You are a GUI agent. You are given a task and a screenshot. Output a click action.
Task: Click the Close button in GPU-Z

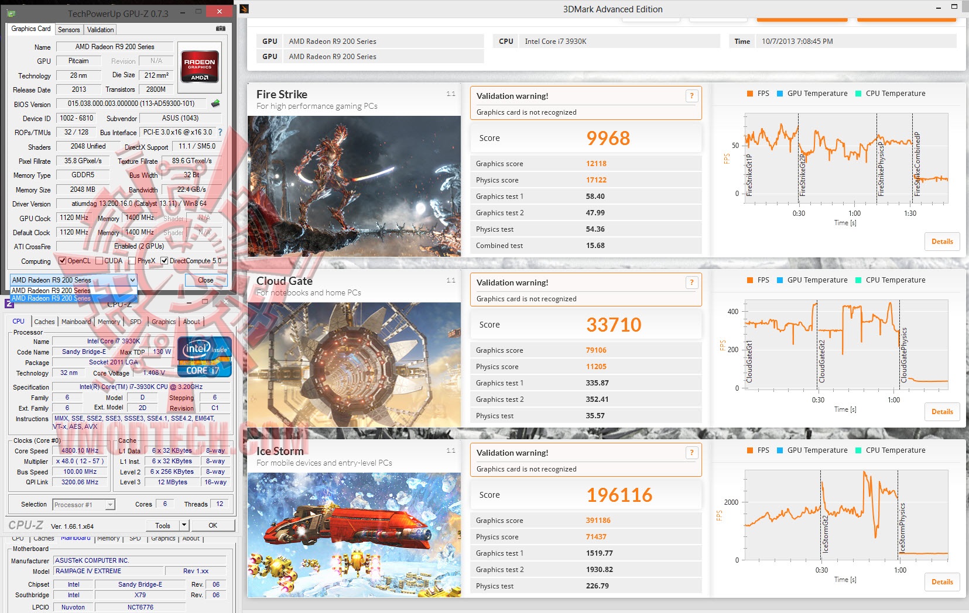[x=206, y=280]
